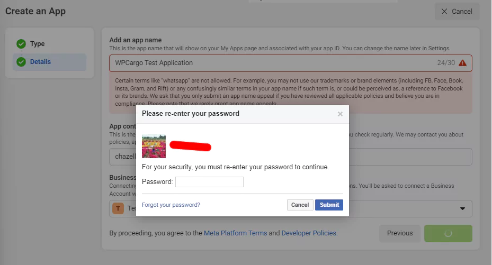Expand the Business Account dropdown arrow
The height and width of the screenshot is (265, 492).
[462, 208]
